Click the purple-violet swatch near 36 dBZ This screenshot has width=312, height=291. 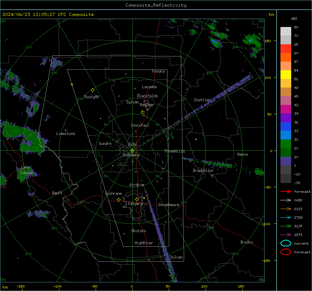coord(286,118)
